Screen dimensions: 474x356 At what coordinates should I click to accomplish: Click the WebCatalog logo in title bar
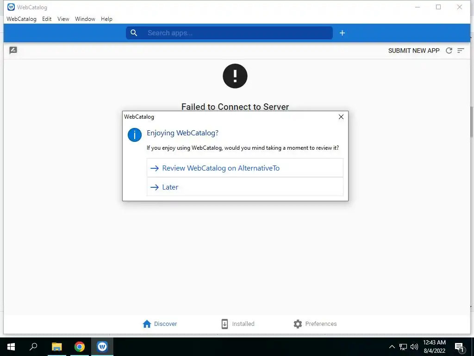click(11, 7)
